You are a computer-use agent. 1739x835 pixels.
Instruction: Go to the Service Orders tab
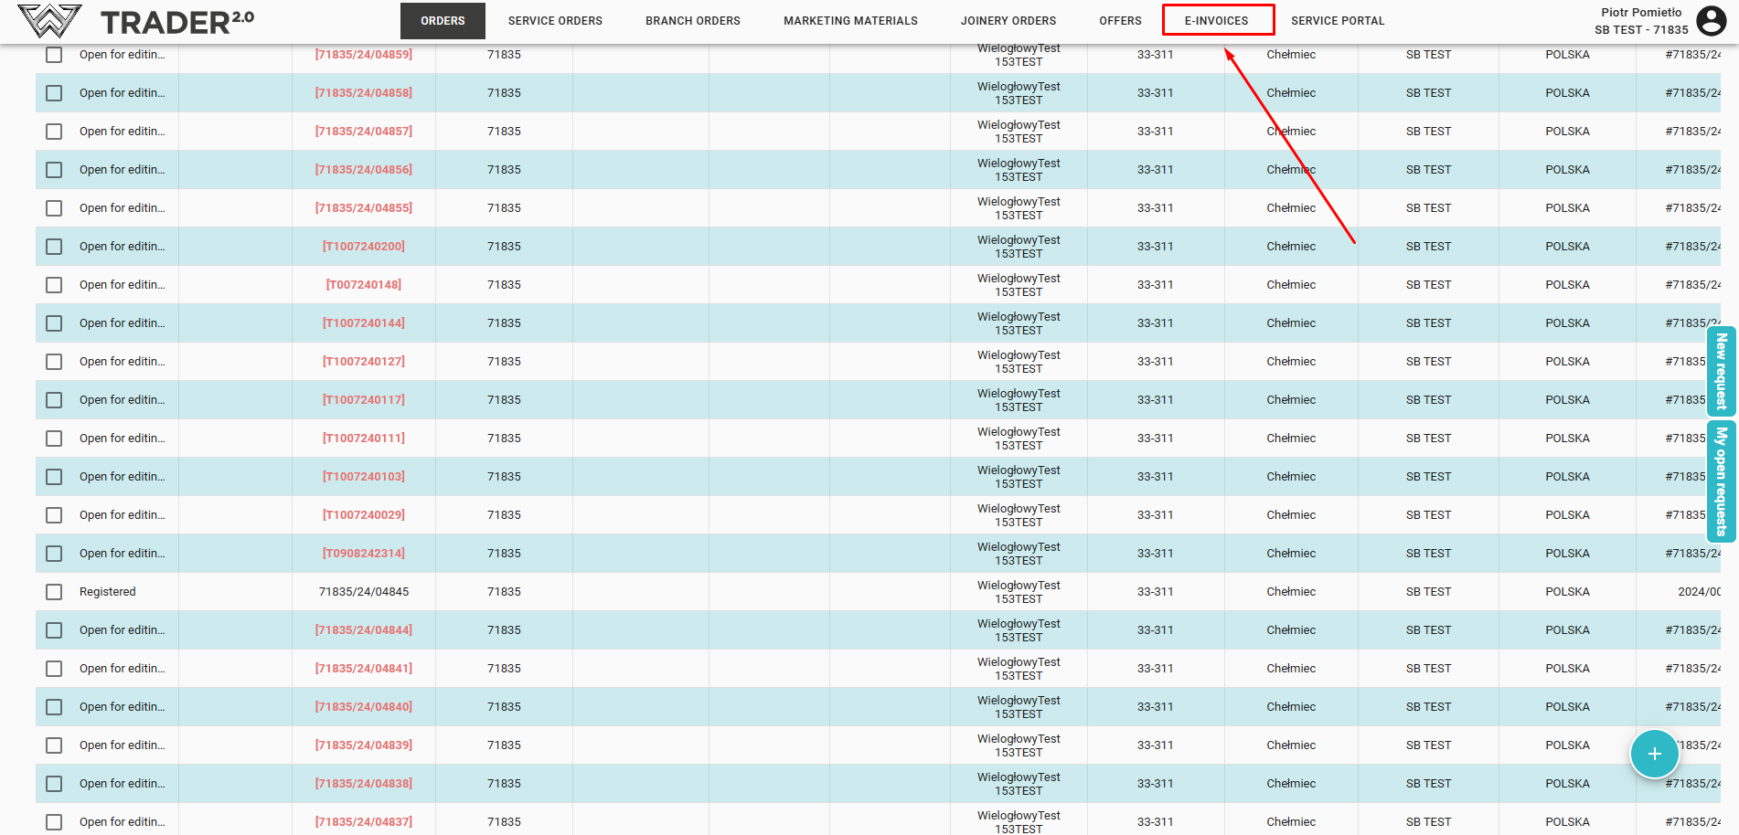pos(555,20)
